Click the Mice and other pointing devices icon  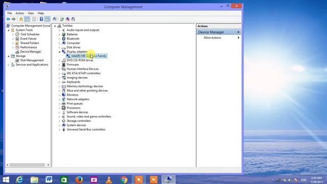pyautogui.click(x=63, y=90)
